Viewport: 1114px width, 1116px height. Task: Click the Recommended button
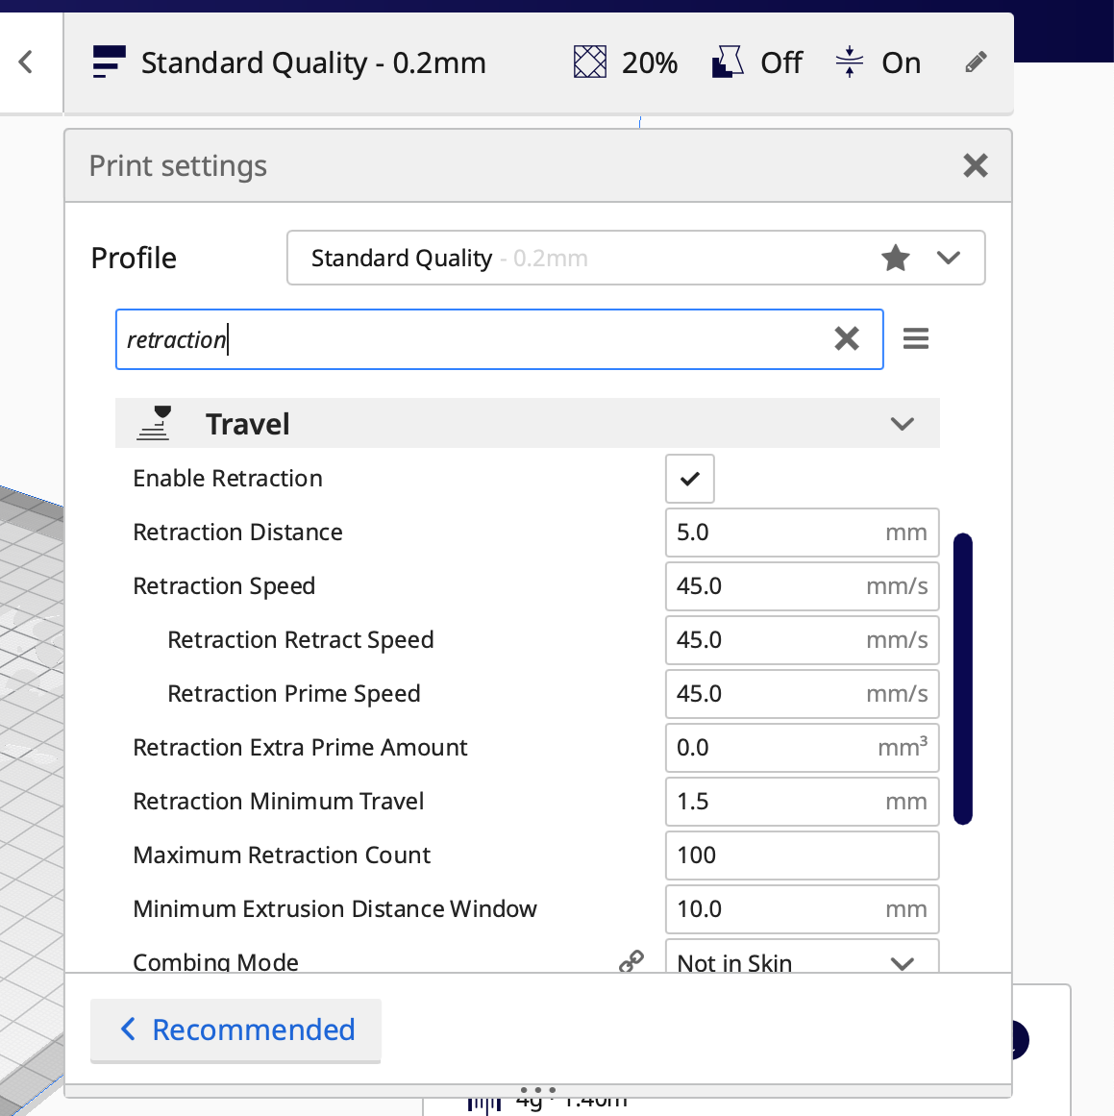tap(235, 1029)
